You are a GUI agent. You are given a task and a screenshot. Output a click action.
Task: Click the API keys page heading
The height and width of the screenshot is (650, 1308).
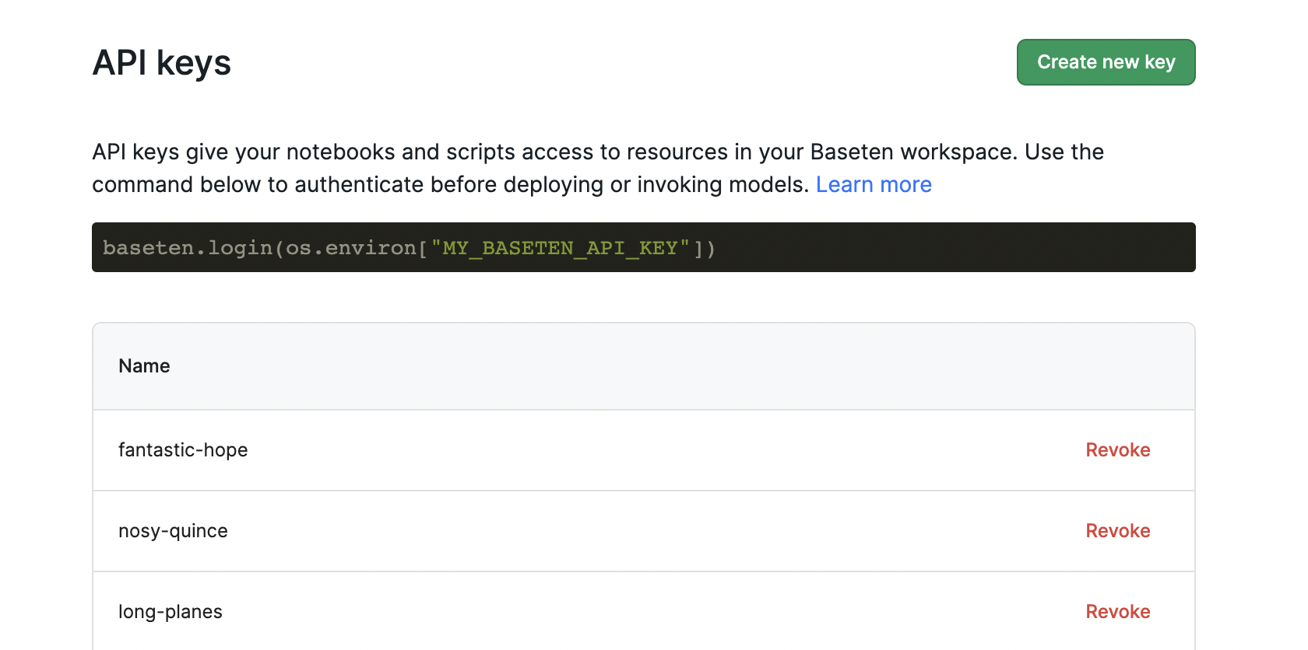pos(162,62)
